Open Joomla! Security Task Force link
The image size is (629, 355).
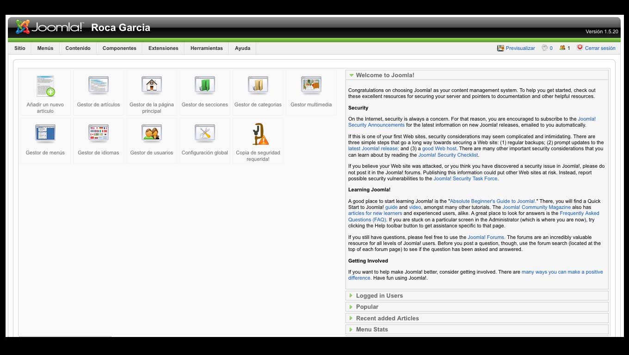(466, 179)
